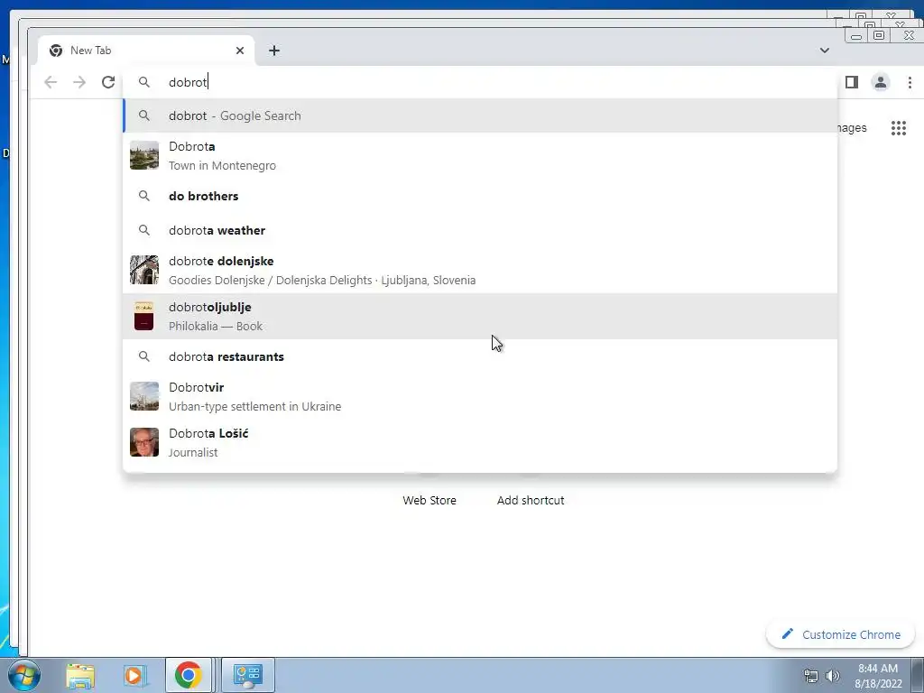Click the forward navigation arrow
924x693 pixels.
coord(79,82)
